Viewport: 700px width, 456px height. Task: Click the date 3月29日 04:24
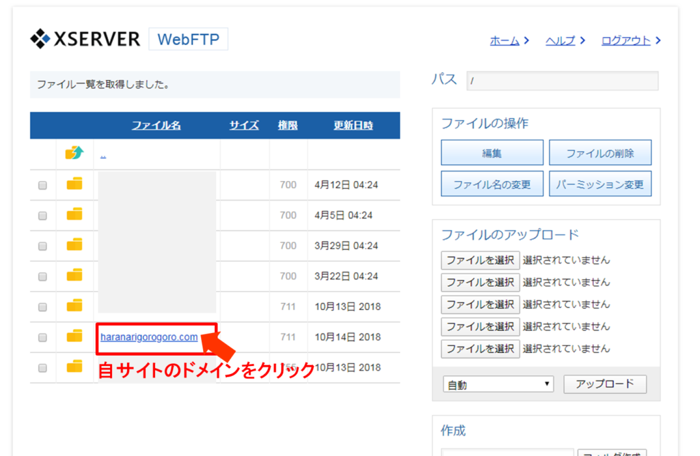tap(346, 246)
